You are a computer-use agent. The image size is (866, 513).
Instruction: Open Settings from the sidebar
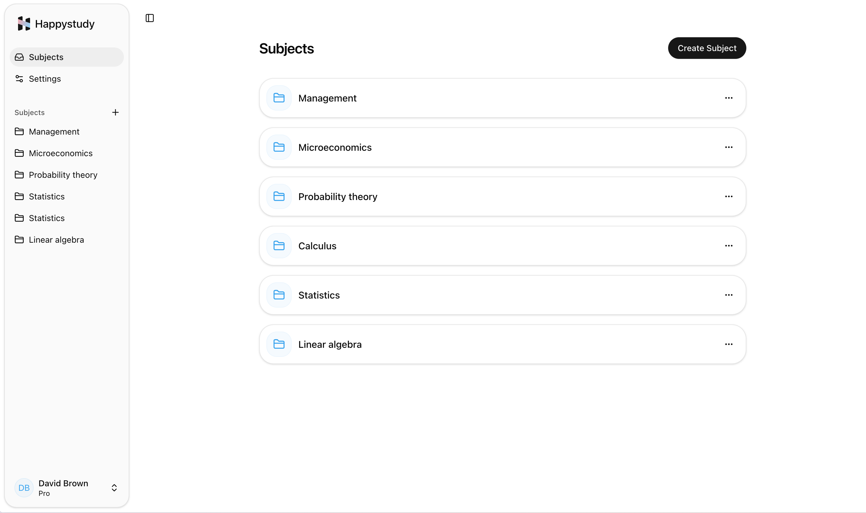coord(45,78)
